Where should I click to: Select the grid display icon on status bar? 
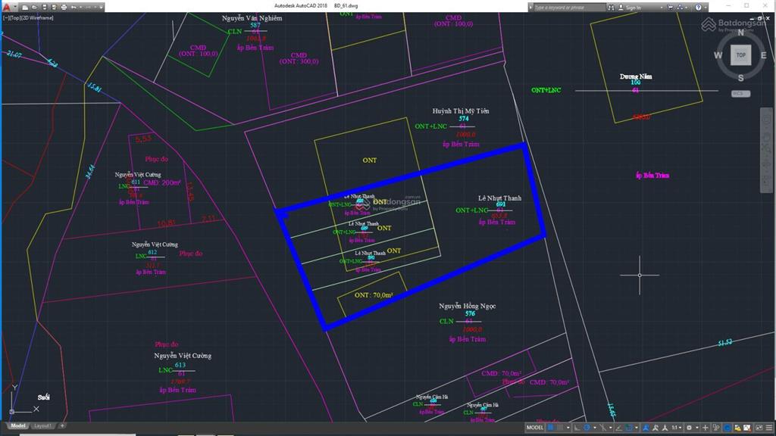coord(549,428)
